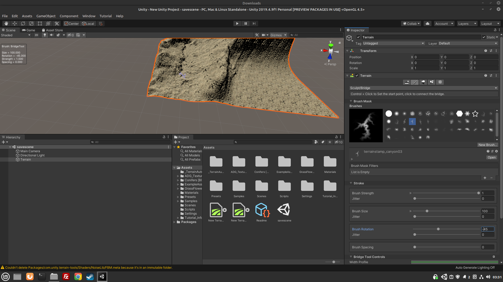The height and width of the screenshot is (282, 503).
Task: Toggle 2D scene view mode
Action: click(x=36, y=35)
